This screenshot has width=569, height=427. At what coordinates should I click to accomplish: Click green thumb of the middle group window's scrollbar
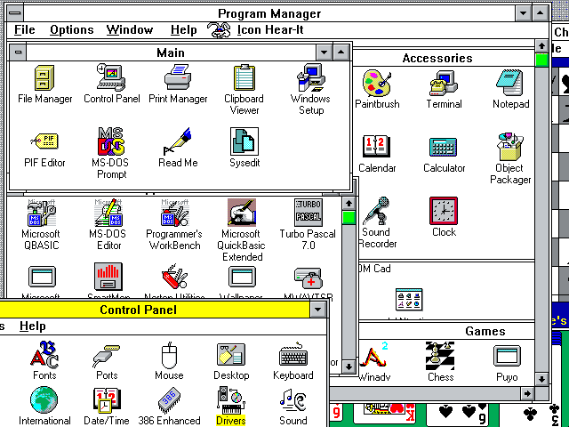click(x=349, y=217)
